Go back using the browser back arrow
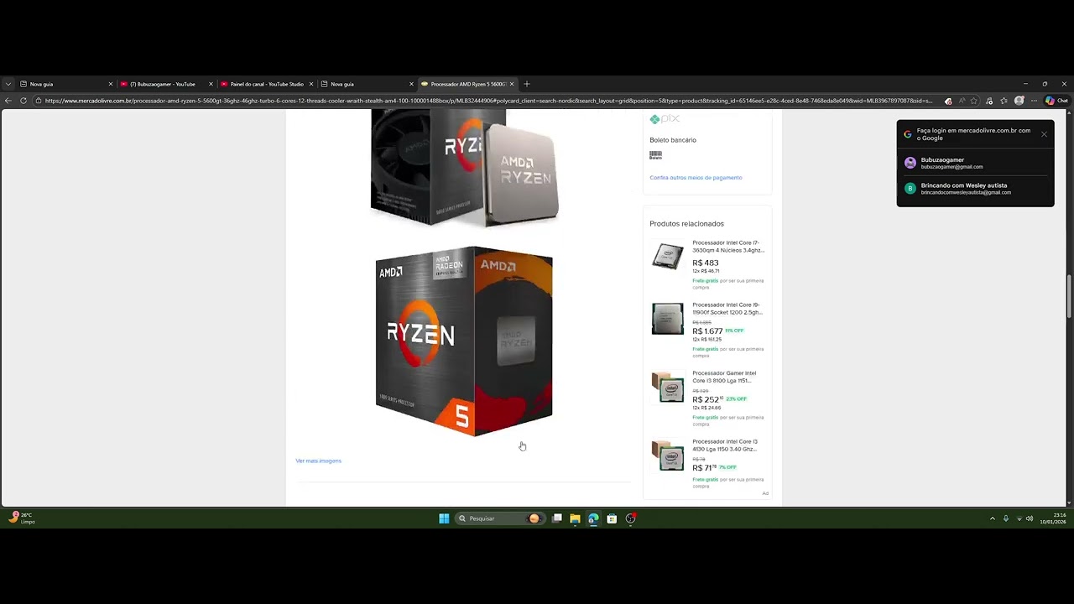The image size is (1074, 604). coord(8,101)
